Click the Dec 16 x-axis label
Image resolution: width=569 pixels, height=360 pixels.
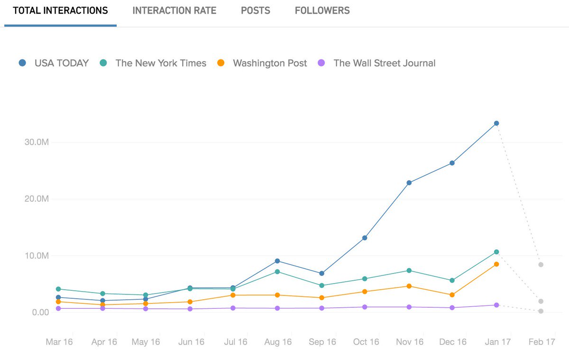click(453, 342)
